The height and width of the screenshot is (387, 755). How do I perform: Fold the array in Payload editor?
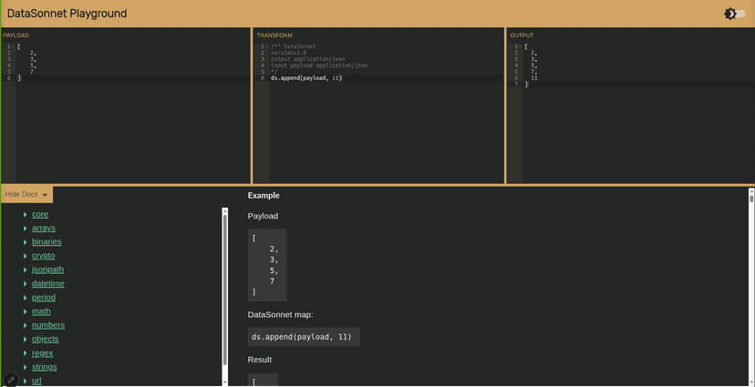click(13, 46)
